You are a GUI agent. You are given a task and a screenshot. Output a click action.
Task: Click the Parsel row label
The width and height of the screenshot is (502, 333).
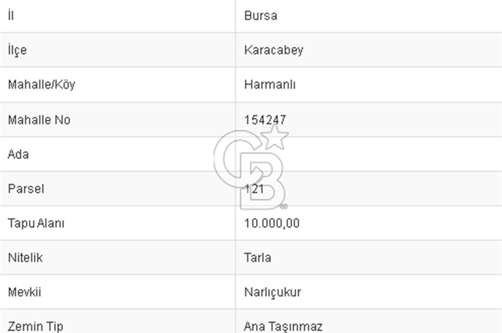[26, 189]
